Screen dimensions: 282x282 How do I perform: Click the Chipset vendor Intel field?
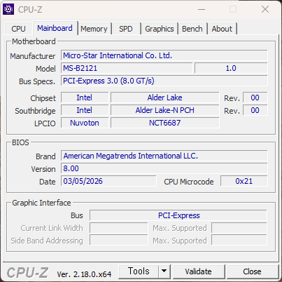(x=85, y=98)
